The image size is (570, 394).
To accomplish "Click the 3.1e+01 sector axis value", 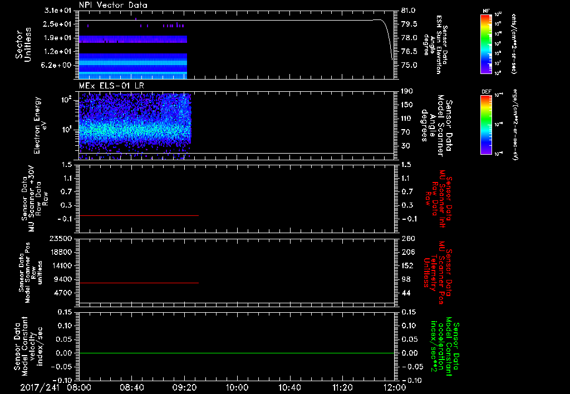I will pyautogui.click(x=57, y=11).
